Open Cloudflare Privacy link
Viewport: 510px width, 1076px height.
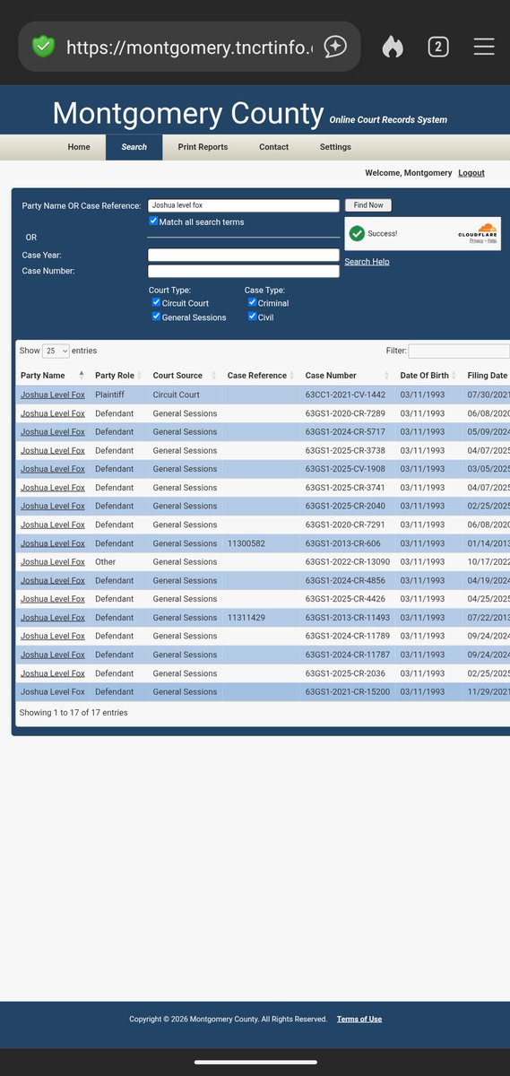click(x=476, y=240)
